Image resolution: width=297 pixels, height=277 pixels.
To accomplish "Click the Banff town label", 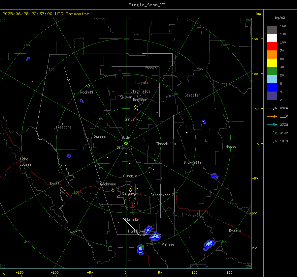I will (x=54, y=183).
